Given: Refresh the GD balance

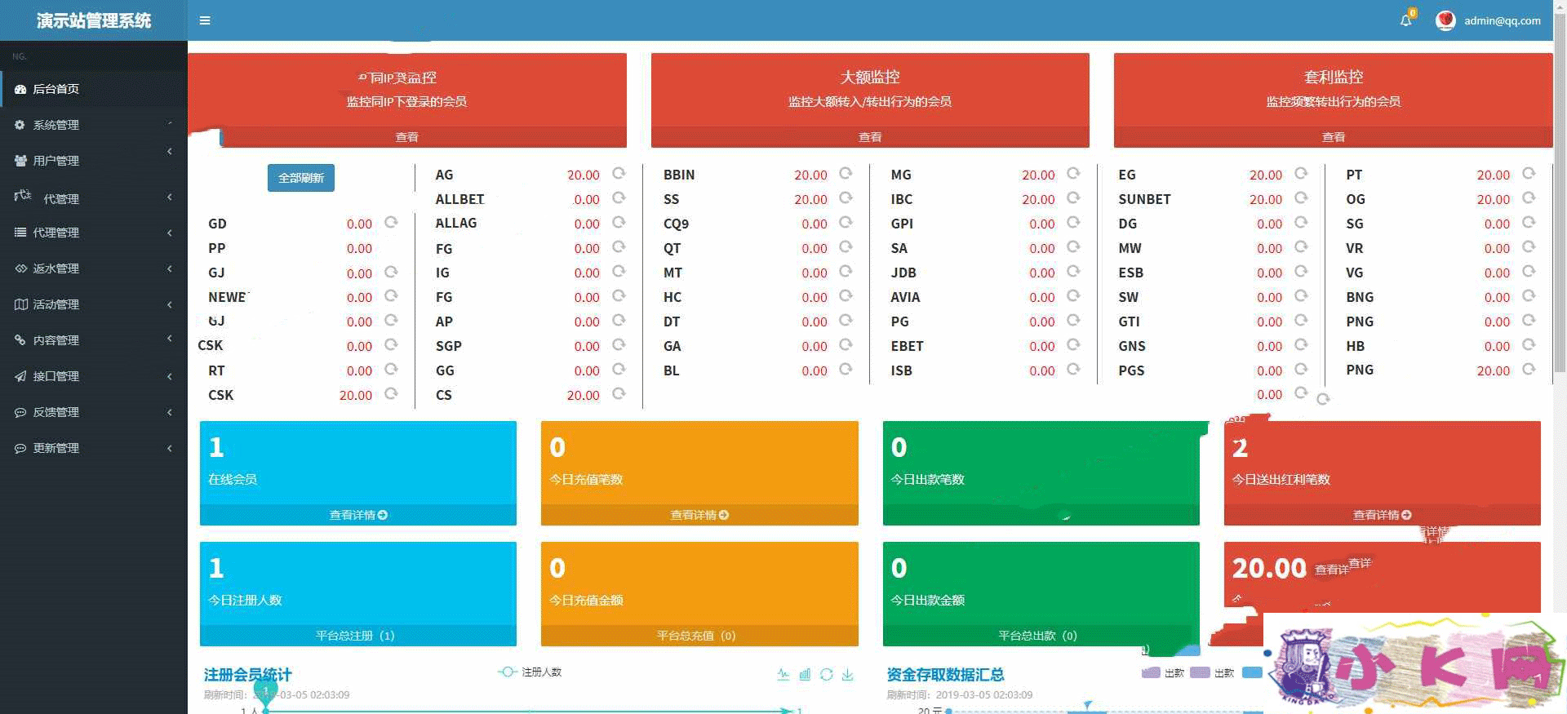Looking at the screenshot, I should tap(391, 223).
